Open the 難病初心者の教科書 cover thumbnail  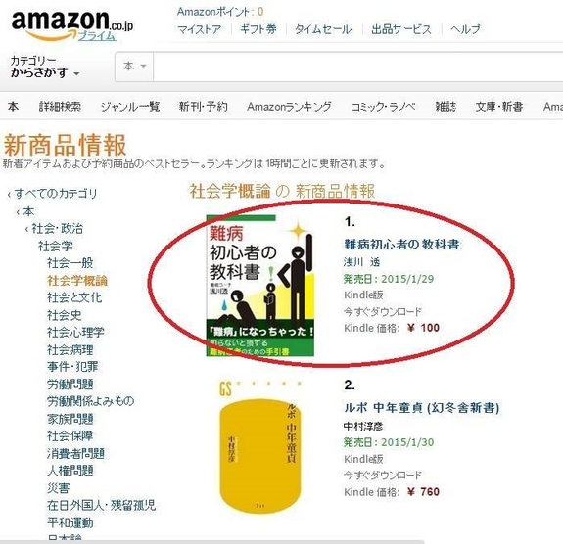coord(260,286)
